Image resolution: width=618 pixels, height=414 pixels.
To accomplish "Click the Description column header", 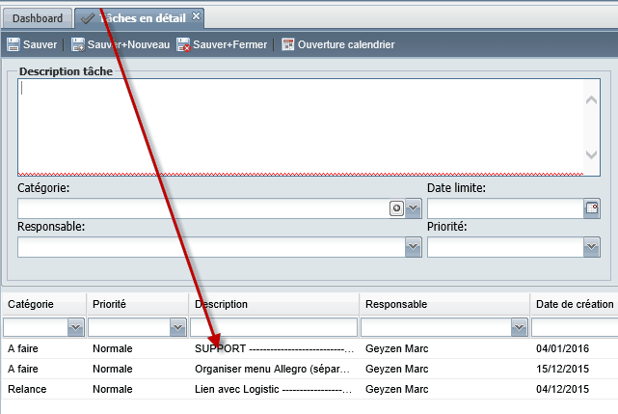I will tap(274, 304).
